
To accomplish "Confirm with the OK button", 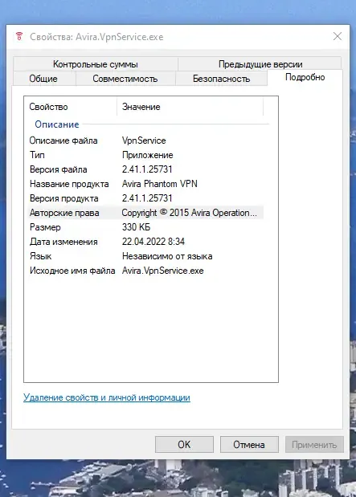I will (184, 445).
